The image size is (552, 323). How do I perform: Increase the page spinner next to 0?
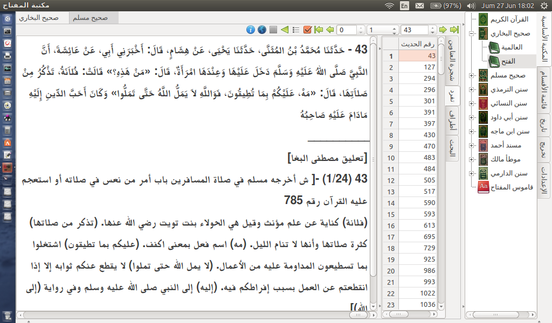pyautogui.click(x=361, y=27)
